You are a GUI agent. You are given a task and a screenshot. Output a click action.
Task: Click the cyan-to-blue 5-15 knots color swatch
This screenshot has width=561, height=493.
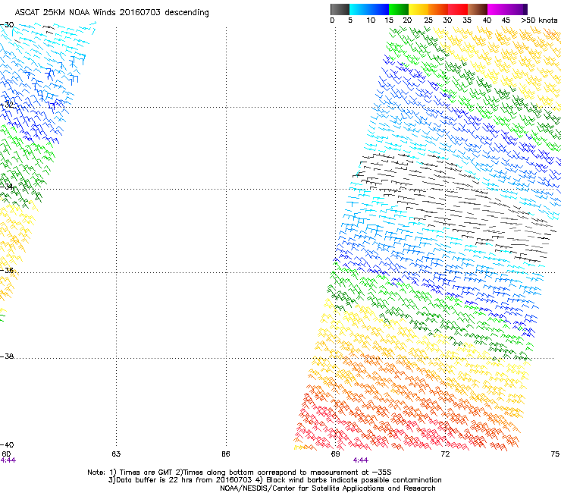click(x=369, y=9)
